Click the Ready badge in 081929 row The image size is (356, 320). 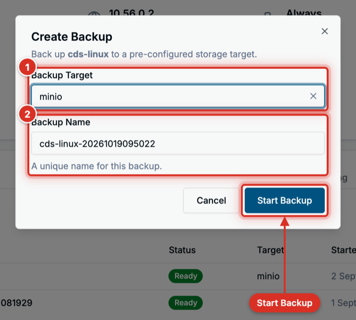(185, 303)
